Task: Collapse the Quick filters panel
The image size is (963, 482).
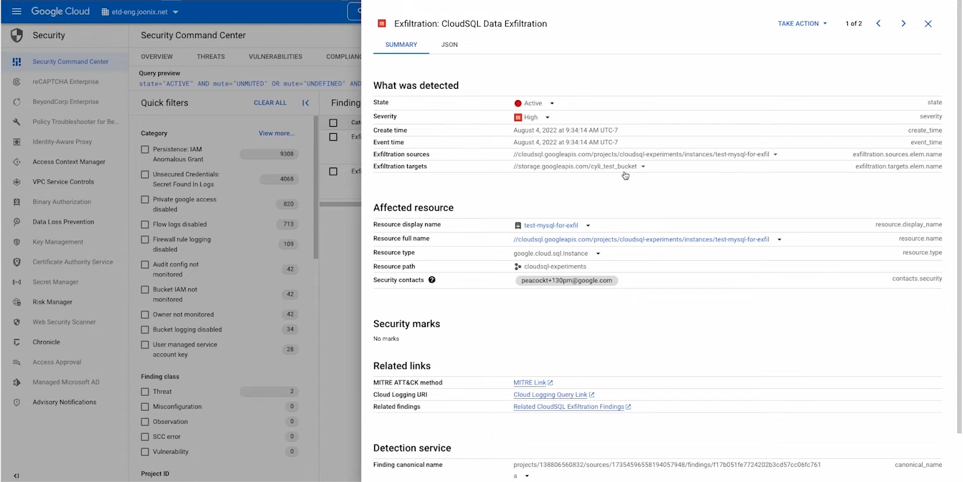Action: tap(306, 103)
